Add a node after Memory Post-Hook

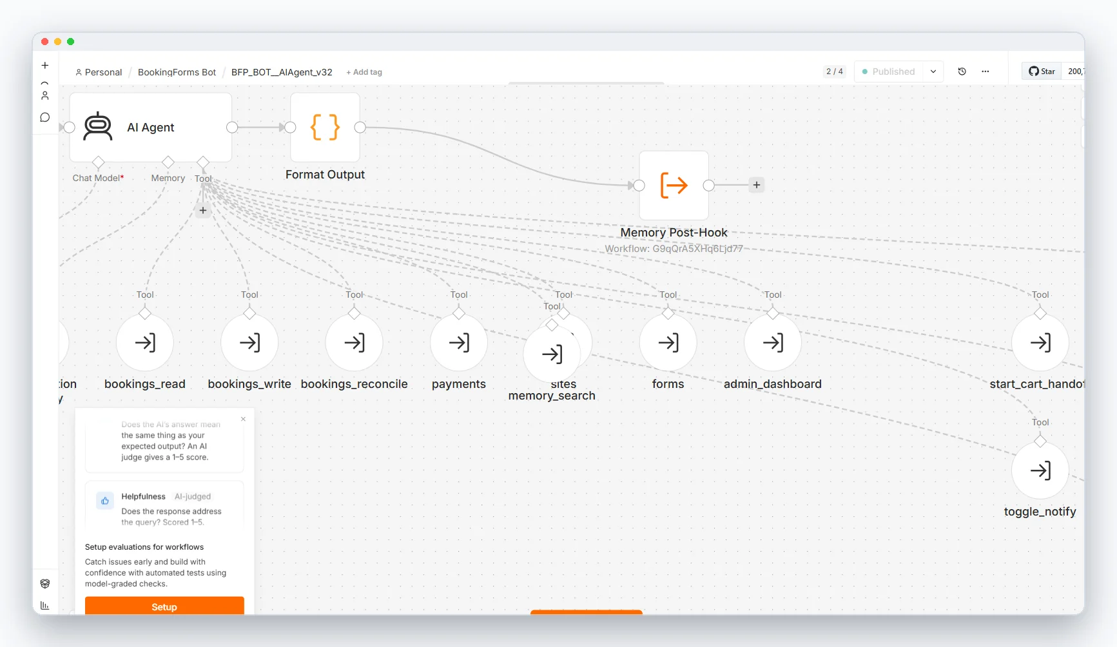[757, 185]
